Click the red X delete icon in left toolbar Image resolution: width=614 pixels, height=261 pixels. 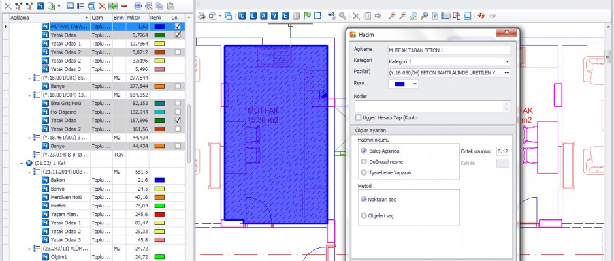pos(102,5)
